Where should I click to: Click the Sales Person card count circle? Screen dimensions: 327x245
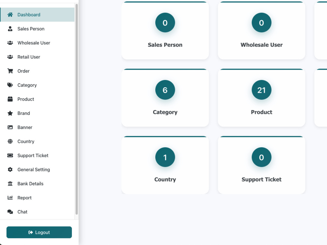[x=165, y=23]
